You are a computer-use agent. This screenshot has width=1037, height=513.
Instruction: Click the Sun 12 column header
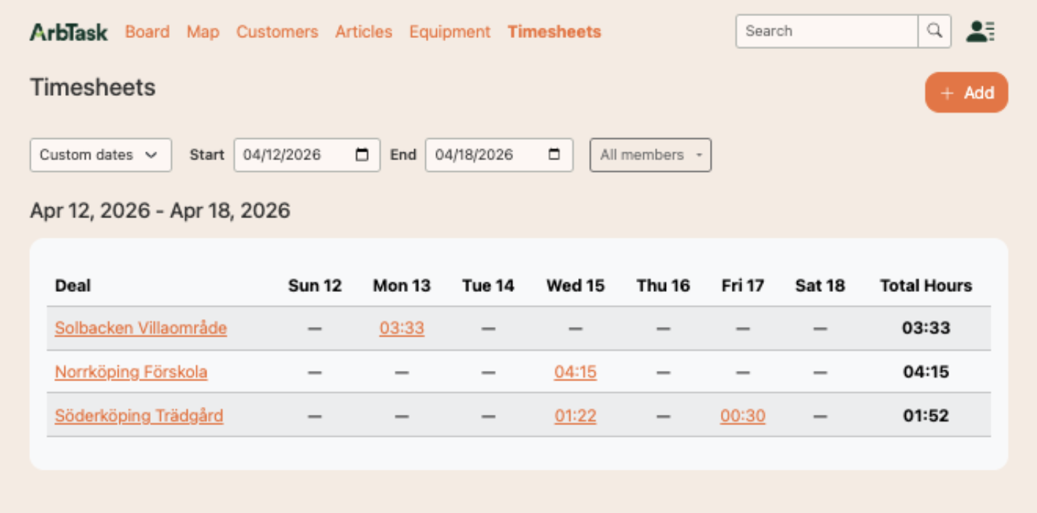coord(315,285)
